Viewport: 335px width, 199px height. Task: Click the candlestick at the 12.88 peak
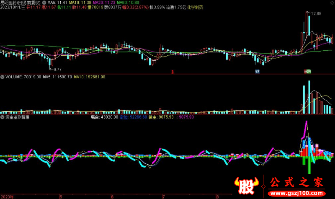[307, 23]
